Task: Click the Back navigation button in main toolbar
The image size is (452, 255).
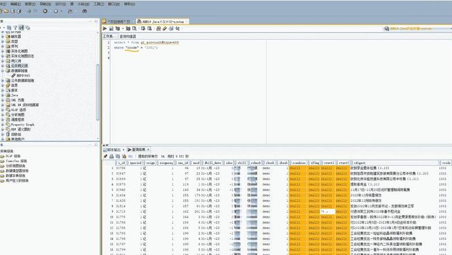Action: click(x=45, y=11)
